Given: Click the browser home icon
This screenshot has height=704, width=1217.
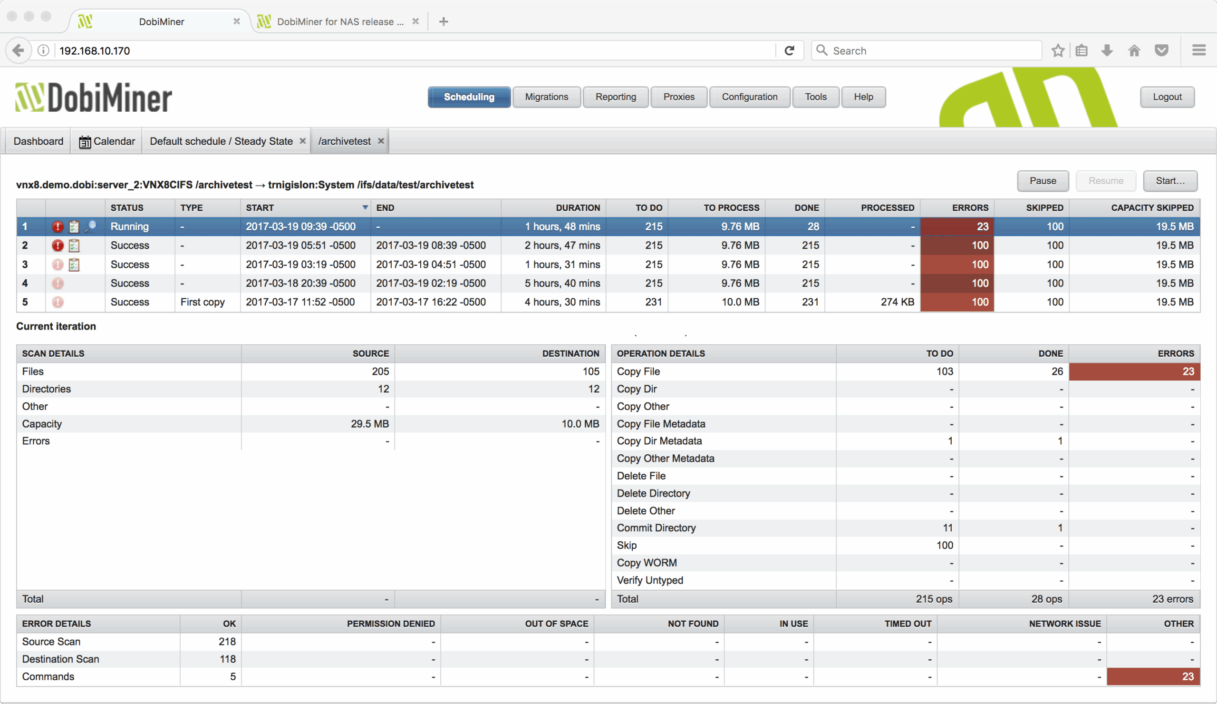Looking at the screenshot, I should click(x=1134, y=51).
